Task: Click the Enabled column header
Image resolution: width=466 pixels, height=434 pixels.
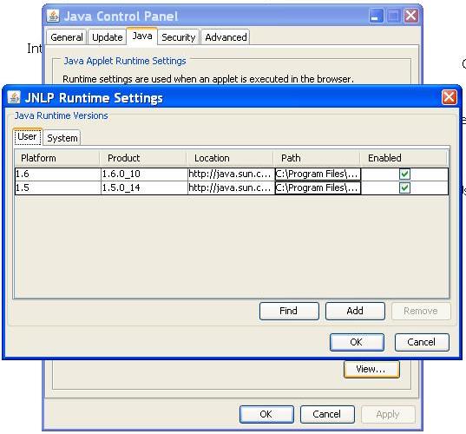Action: point(404,158)
